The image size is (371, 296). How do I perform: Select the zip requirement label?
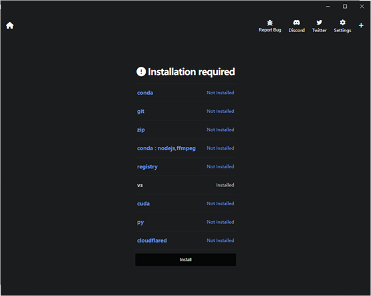[x=141, y=130]
